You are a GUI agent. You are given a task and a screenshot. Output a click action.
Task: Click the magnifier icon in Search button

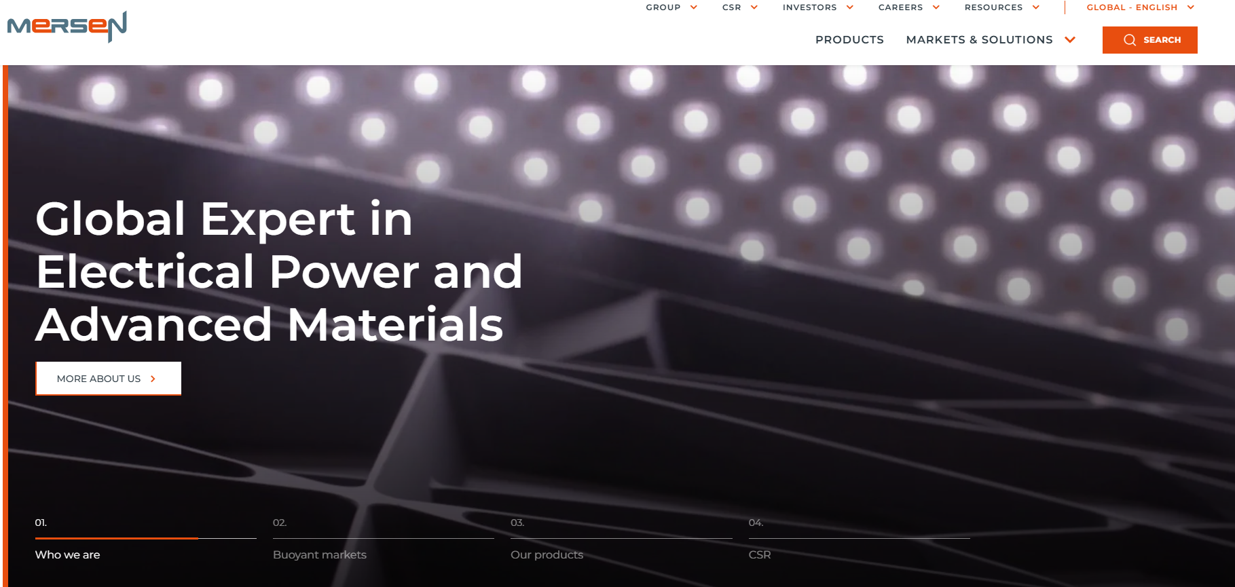(x=1130, y=40)
